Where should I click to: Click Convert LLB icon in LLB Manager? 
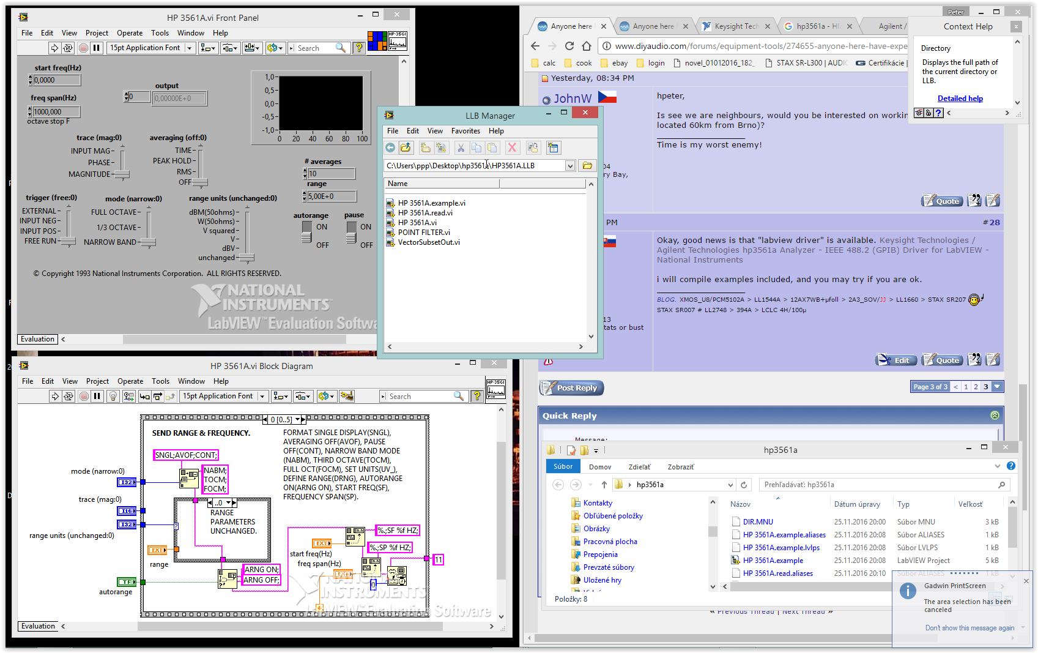click(x=533, y=147)
